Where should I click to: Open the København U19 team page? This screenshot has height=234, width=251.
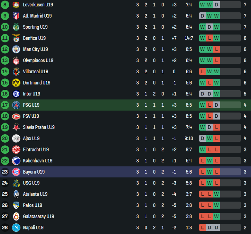[x=38, y=161]
